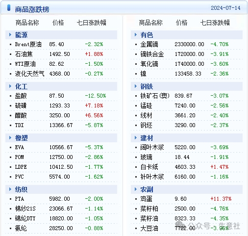
Task: Select the 鸡蛋 item under 农副
Action: [x=146, y=199]
